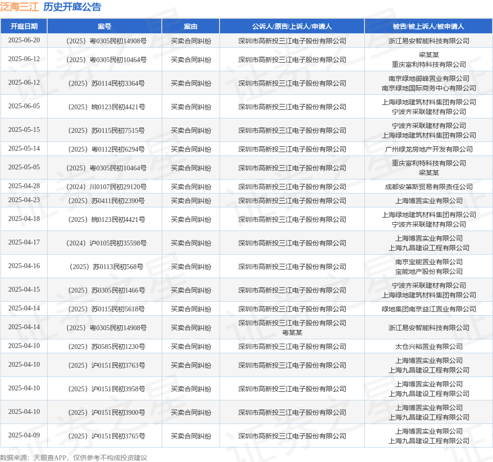Select the date 2025-04-23

24,200
